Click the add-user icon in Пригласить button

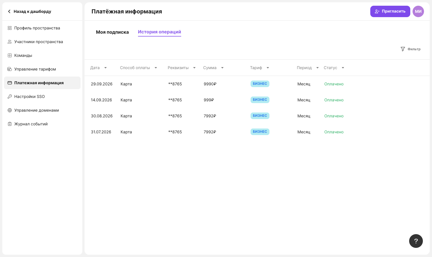(x=377, y=11)
